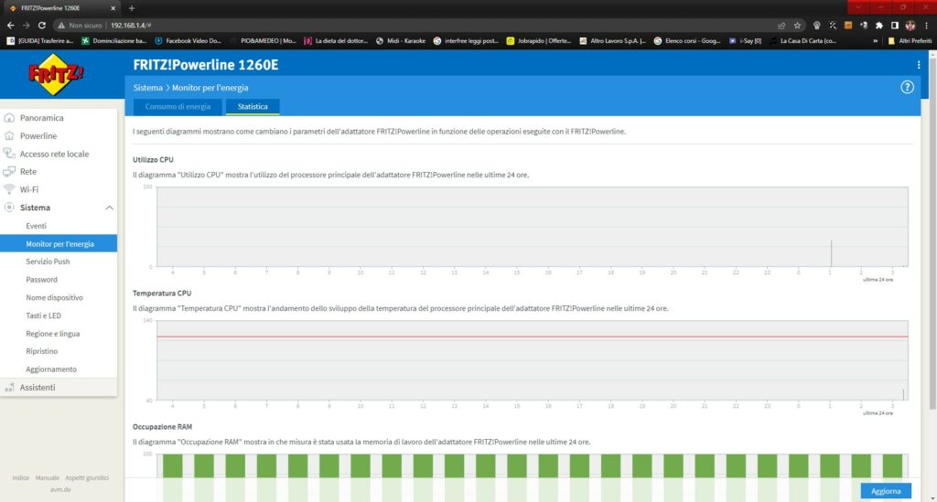Open the Powerline sidebar section
The width and height of the screenshot is (937, 502).
[38, 135]
